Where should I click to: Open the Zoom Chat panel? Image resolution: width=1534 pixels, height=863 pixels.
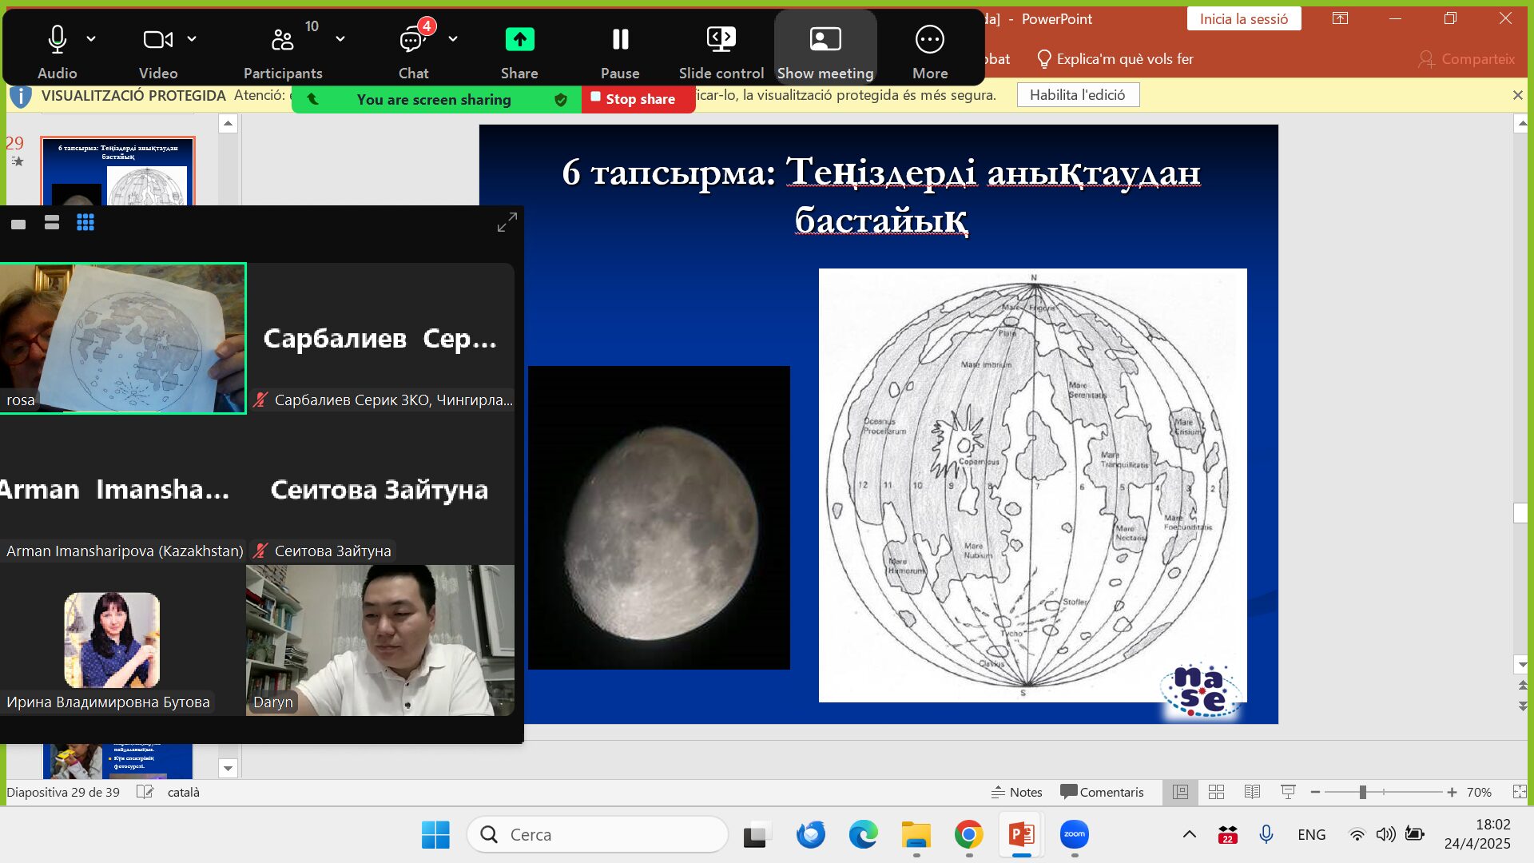pos(413,39)
